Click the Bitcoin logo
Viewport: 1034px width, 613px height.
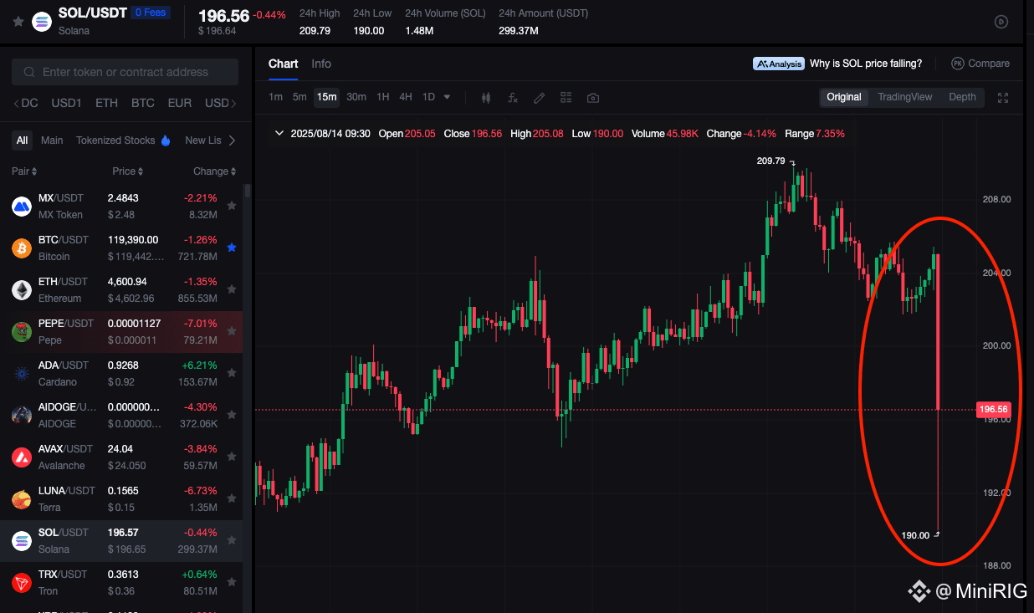click(x=22, y=248)
